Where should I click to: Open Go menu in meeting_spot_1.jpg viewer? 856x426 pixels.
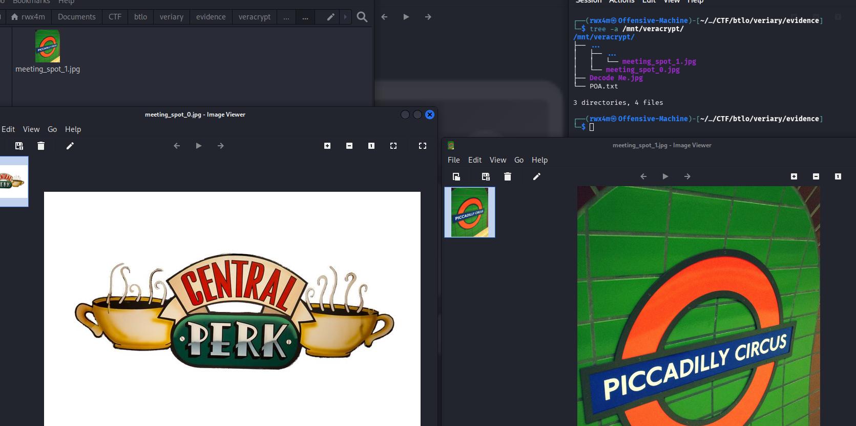(519, 160)
